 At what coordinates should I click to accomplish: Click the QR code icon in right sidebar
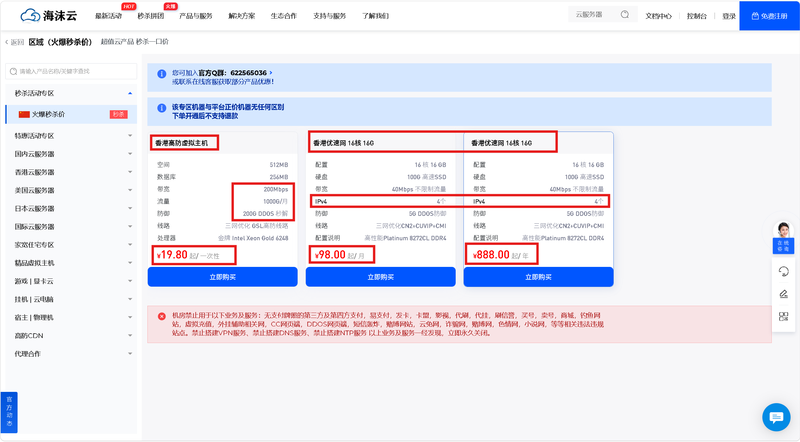pos(783,316)
